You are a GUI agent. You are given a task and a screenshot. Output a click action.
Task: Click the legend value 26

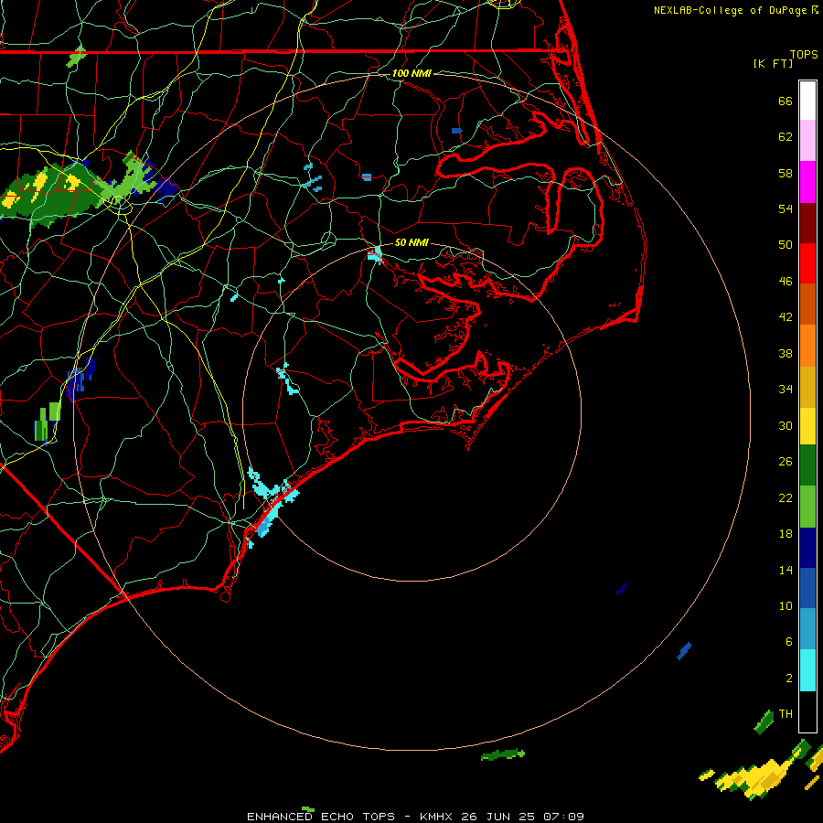[x=786, y=462]
